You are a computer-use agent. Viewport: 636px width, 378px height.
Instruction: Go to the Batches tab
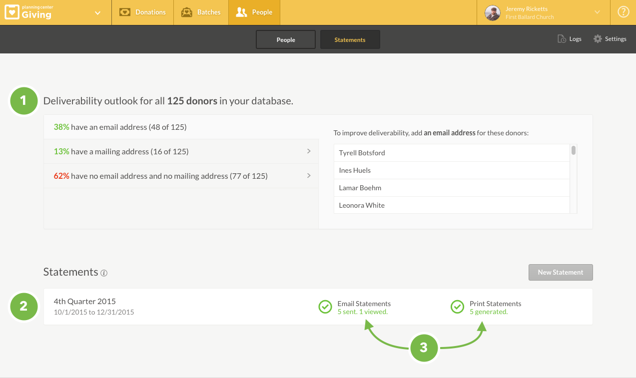(x=201, y=12)
